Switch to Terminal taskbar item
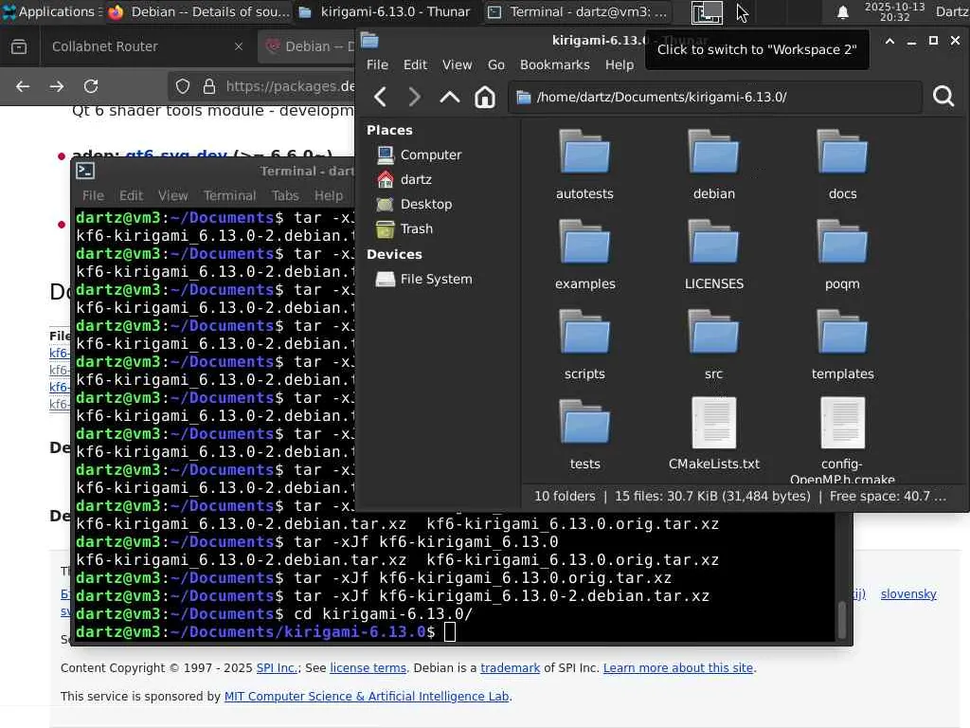Viewport: 970px width, 728px height. [577, 11]
